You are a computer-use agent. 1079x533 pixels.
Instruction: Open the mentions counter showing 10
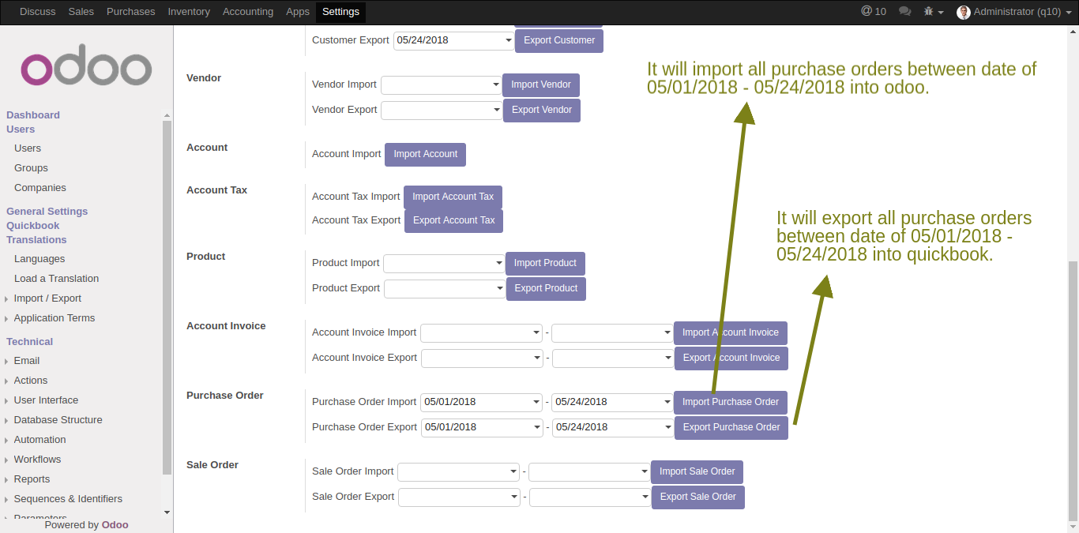874,12
